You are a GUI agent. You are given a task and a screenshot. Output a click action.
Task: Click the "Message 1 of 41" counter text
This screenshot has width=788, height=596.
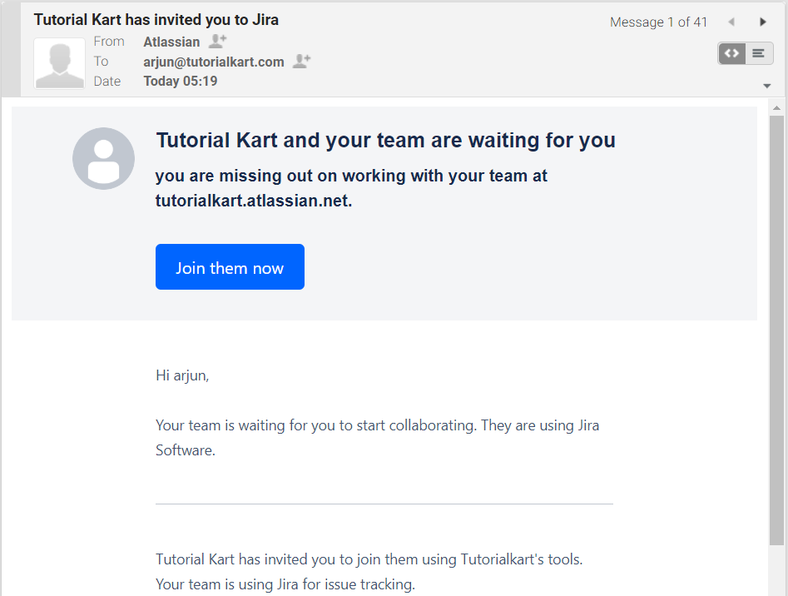tap(658, 22)
